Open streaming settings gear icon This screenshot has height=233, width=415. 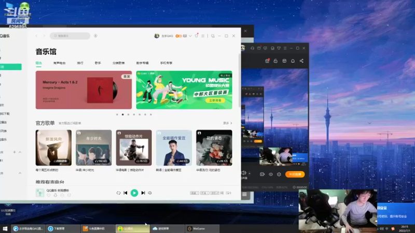[279, 174]
